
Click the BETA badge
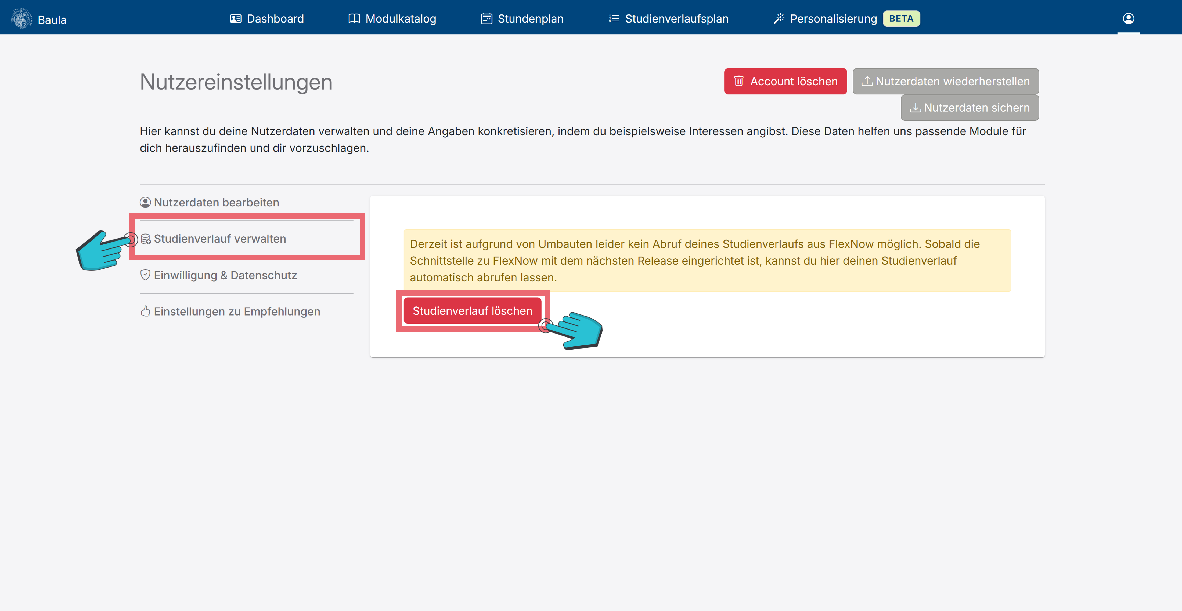901,18
